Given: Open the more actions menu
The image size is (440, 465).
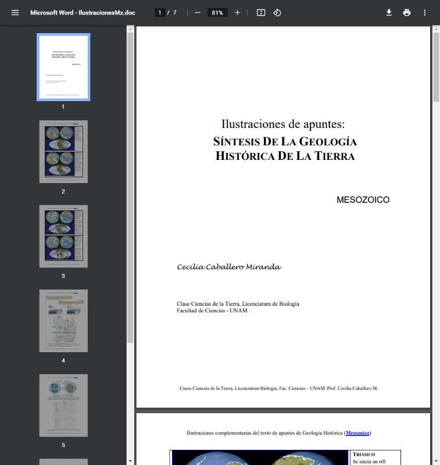Looking at the screenshot, I should [424, 13].
